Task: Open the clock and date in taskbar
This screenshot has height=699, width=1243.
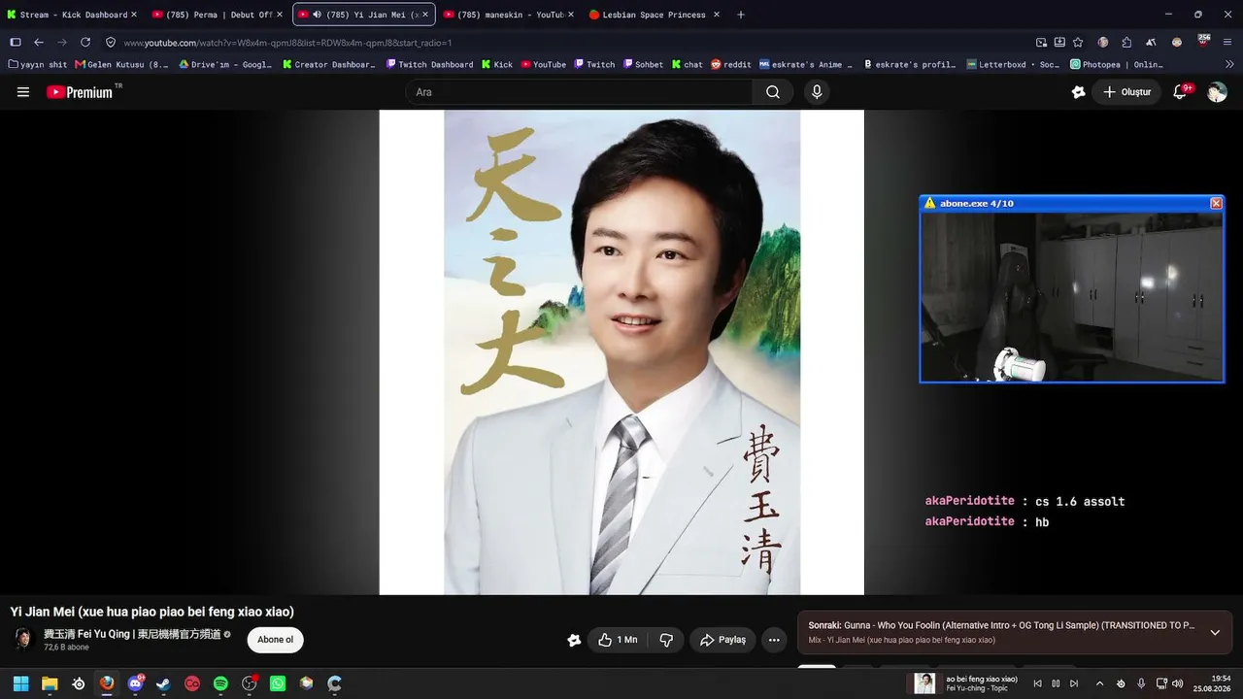Action: coord(1212,683)
